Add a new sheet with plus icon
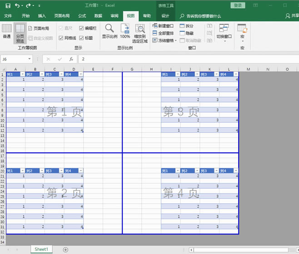 point(65,249)
